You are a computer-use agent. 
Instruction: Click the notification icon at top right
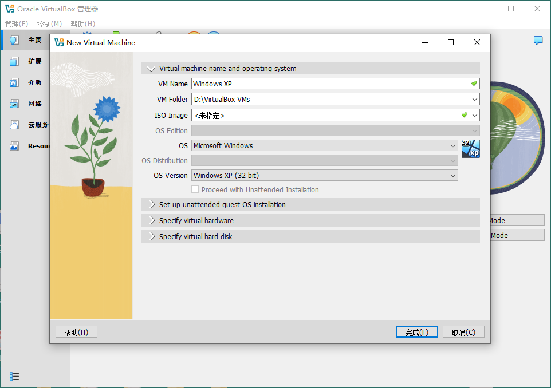tap(538, 40)
